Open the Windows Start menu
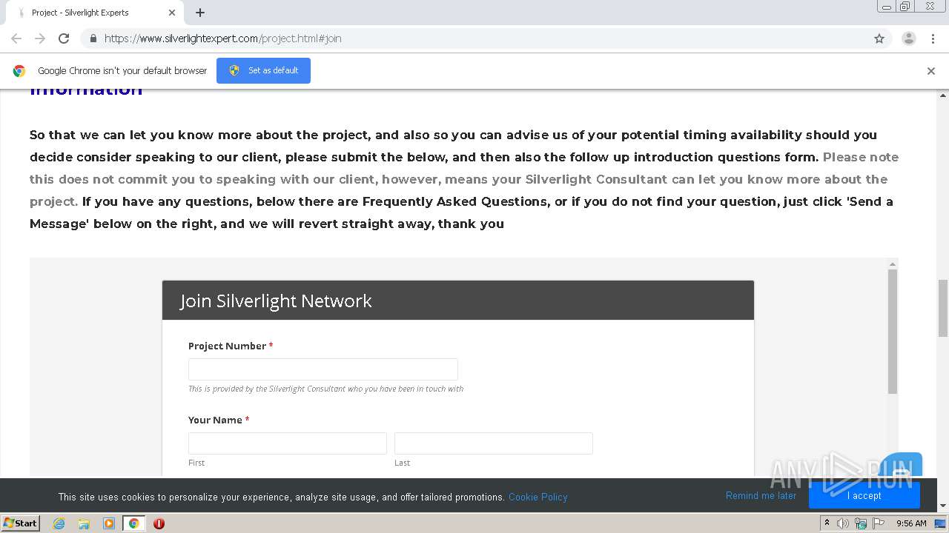949x533 pixels. pyautogui.click(x=21, y=523)
